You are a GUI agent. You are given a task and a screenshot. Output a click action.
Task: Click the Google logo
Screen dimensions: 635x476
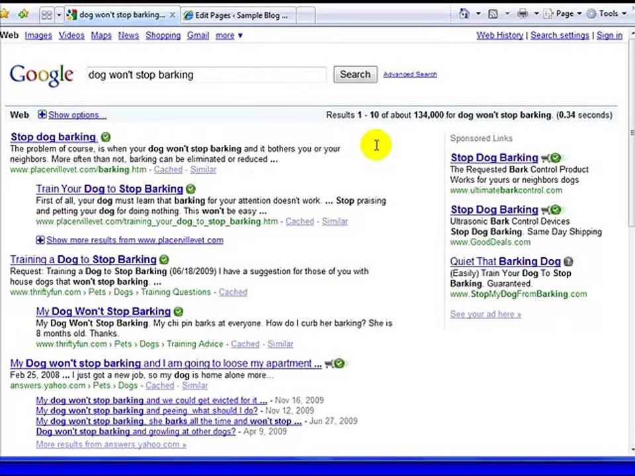[x=42, y=75]
